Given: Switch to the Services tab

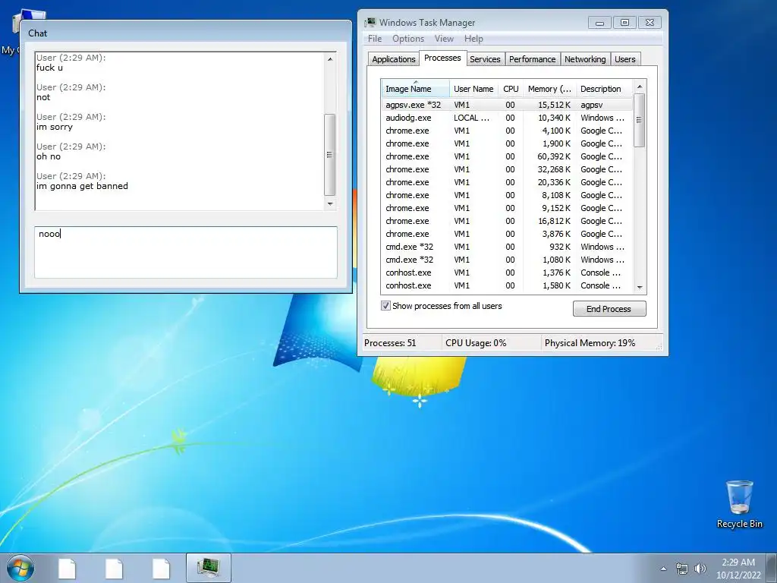Looking at the screenshot, I should [x=485, y=59].
